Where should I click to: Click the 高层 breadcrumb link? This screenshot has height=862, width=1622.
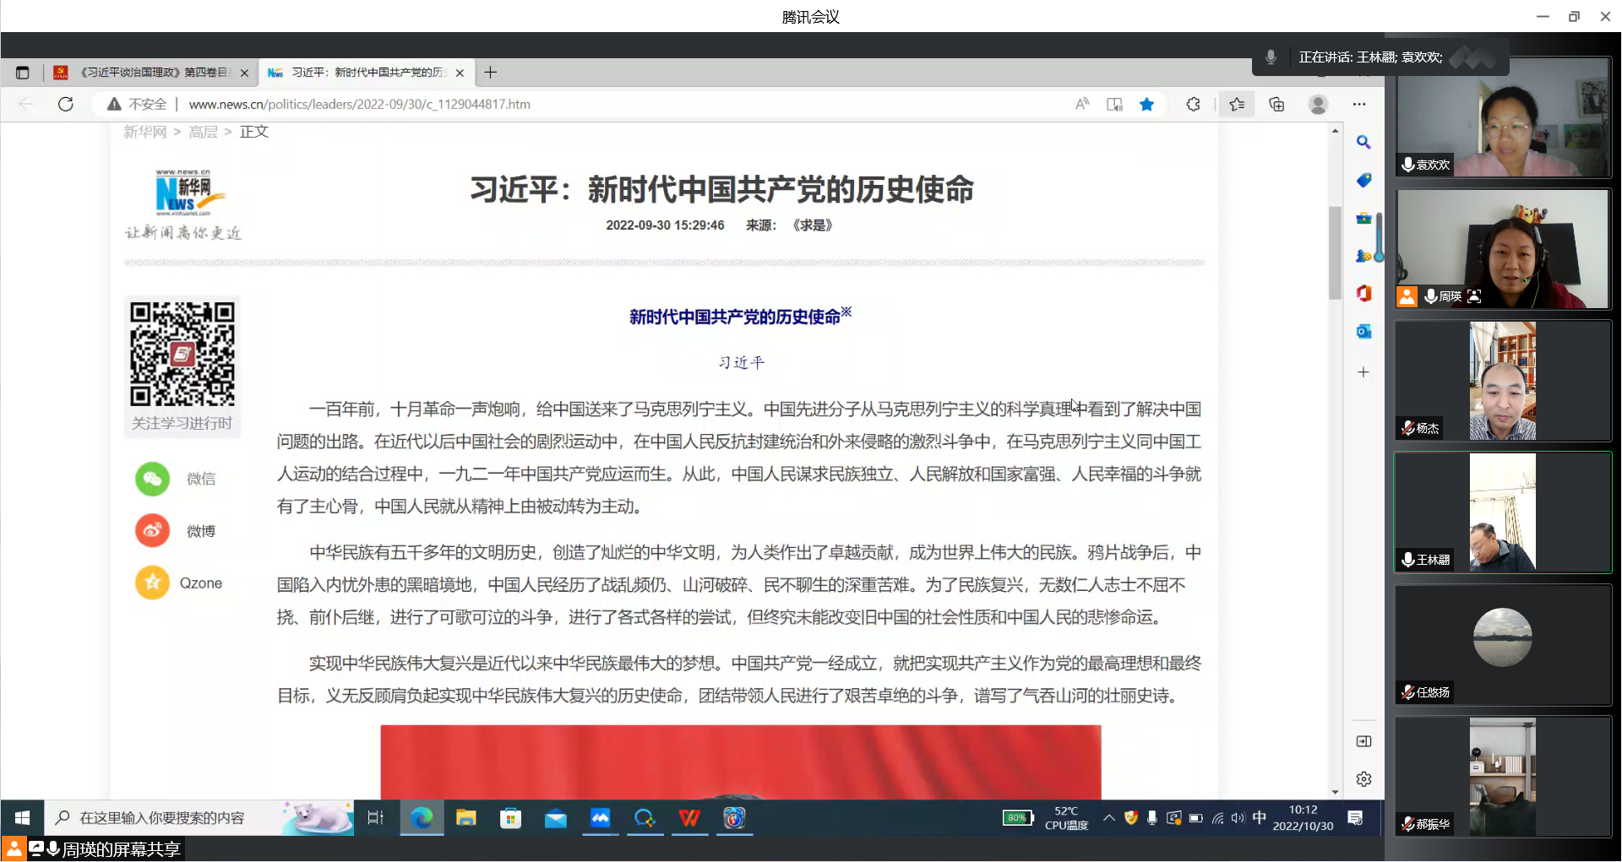coord(203,132)
